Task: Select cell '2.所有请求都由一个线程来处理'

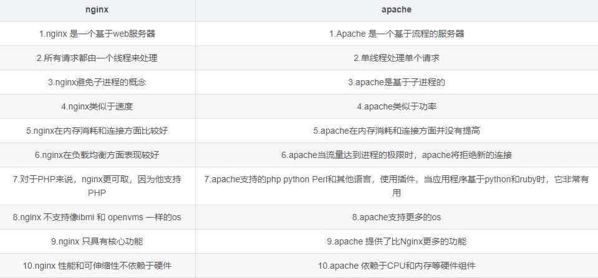Action: 97,58
